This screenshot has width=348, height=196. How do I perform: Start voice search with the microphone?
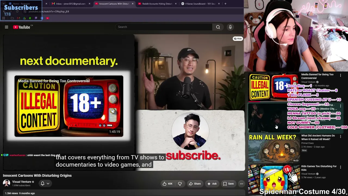tap(230, 27)
